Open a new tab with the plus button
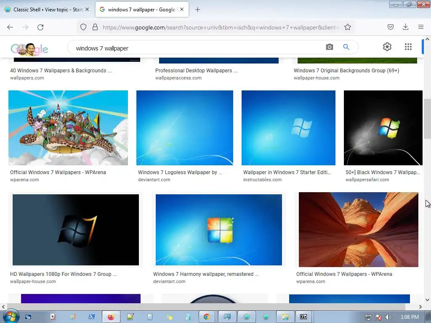The width and height of the screenshot is (431, 323). coord(198,10)
